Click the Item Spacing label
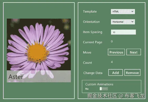 92,32
